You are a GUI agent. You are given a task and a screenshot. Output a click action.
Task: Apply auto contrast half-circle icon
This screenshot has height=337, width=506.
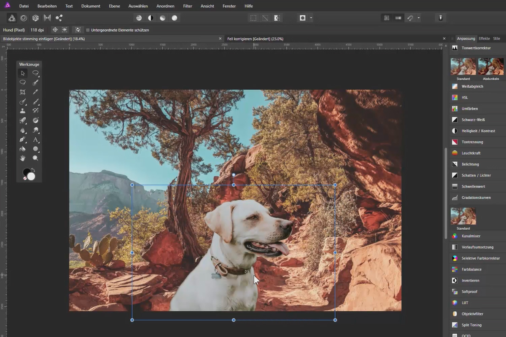pyautogui.click(x=151, y=18)
